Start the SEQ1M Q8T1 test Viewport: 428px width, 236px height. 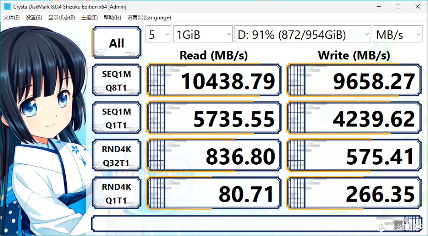117,80
